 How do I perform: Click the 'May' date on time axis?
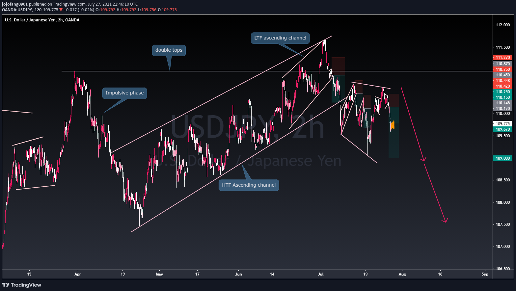tap(159, 274)
